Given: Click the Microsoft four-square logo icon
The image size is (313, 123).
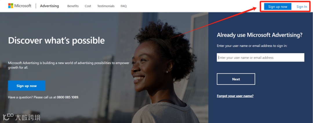Looking at the screenshot, I should coord(11,5).
